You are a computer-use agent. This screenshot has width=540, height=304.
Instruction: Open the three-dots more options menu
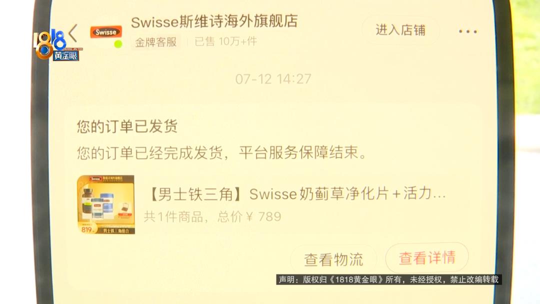tap(467, 31)
